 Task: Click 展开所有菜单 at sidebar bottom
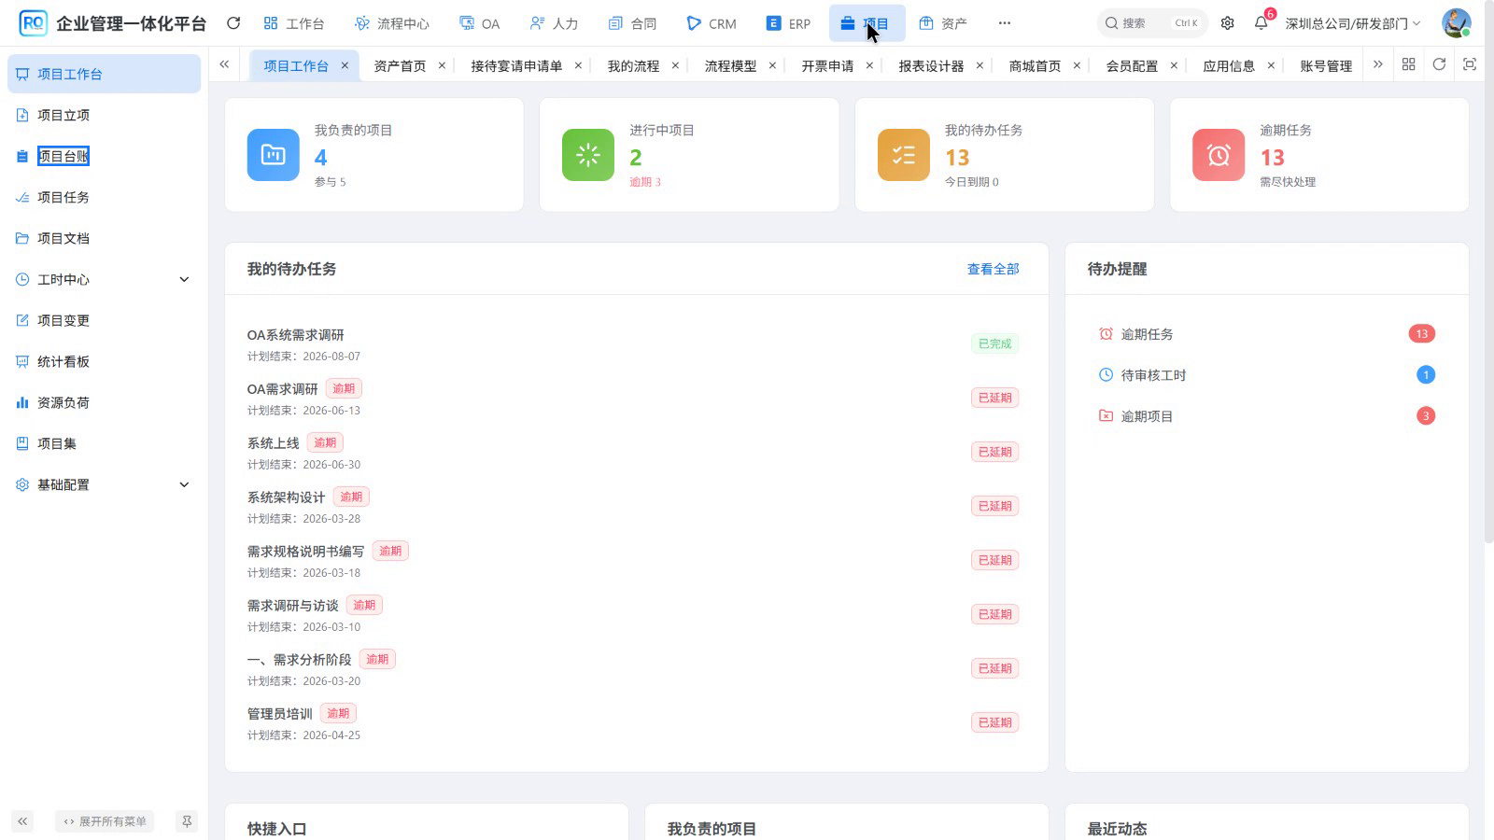point(105,821)
